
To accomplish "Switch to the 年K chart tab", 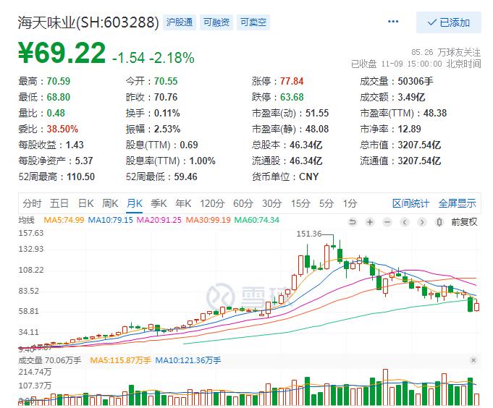I will pos(183,203).
